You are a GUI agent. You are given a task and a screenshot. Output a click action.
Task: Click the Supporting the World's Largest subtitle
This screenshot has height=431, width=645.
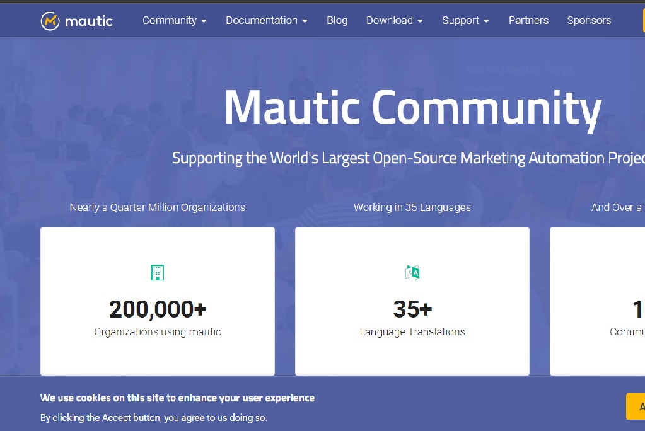click(409, 158)
